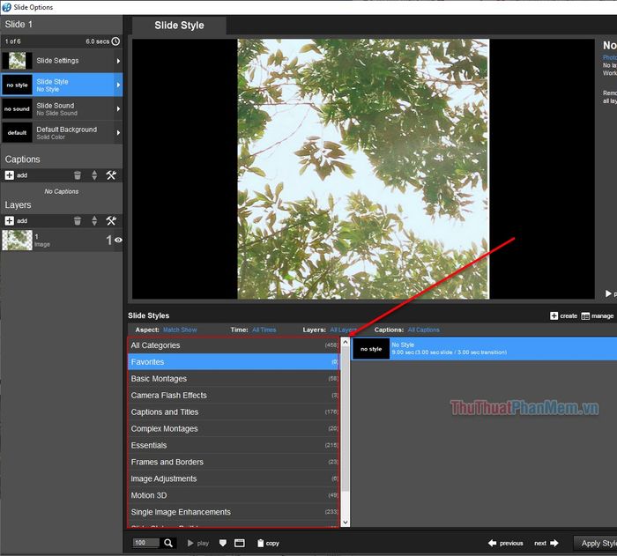Click the slide preview image

363,169
